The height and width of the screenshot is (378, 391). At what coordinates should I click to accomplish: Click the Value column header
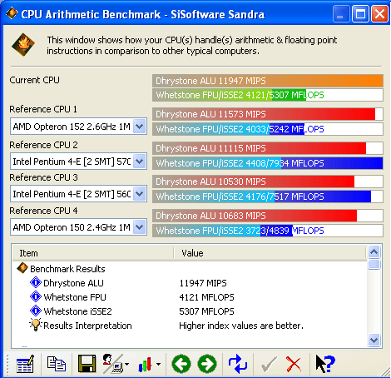[x=270, y=253]
